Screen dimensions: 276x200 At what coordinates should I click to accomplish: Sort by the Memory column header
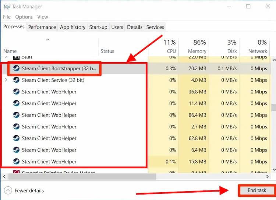coord(194,47)
